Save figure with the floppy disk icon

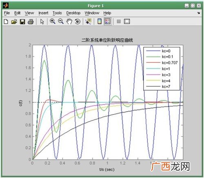point(22,22)
